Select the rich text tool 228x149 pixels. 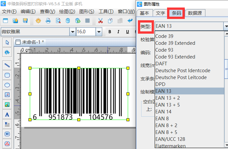pos(7,124)
